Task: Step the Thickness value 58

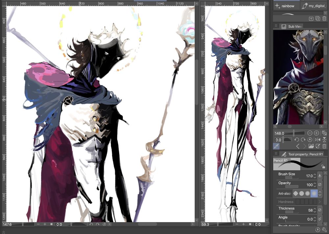Action: [x=315, y=210]
